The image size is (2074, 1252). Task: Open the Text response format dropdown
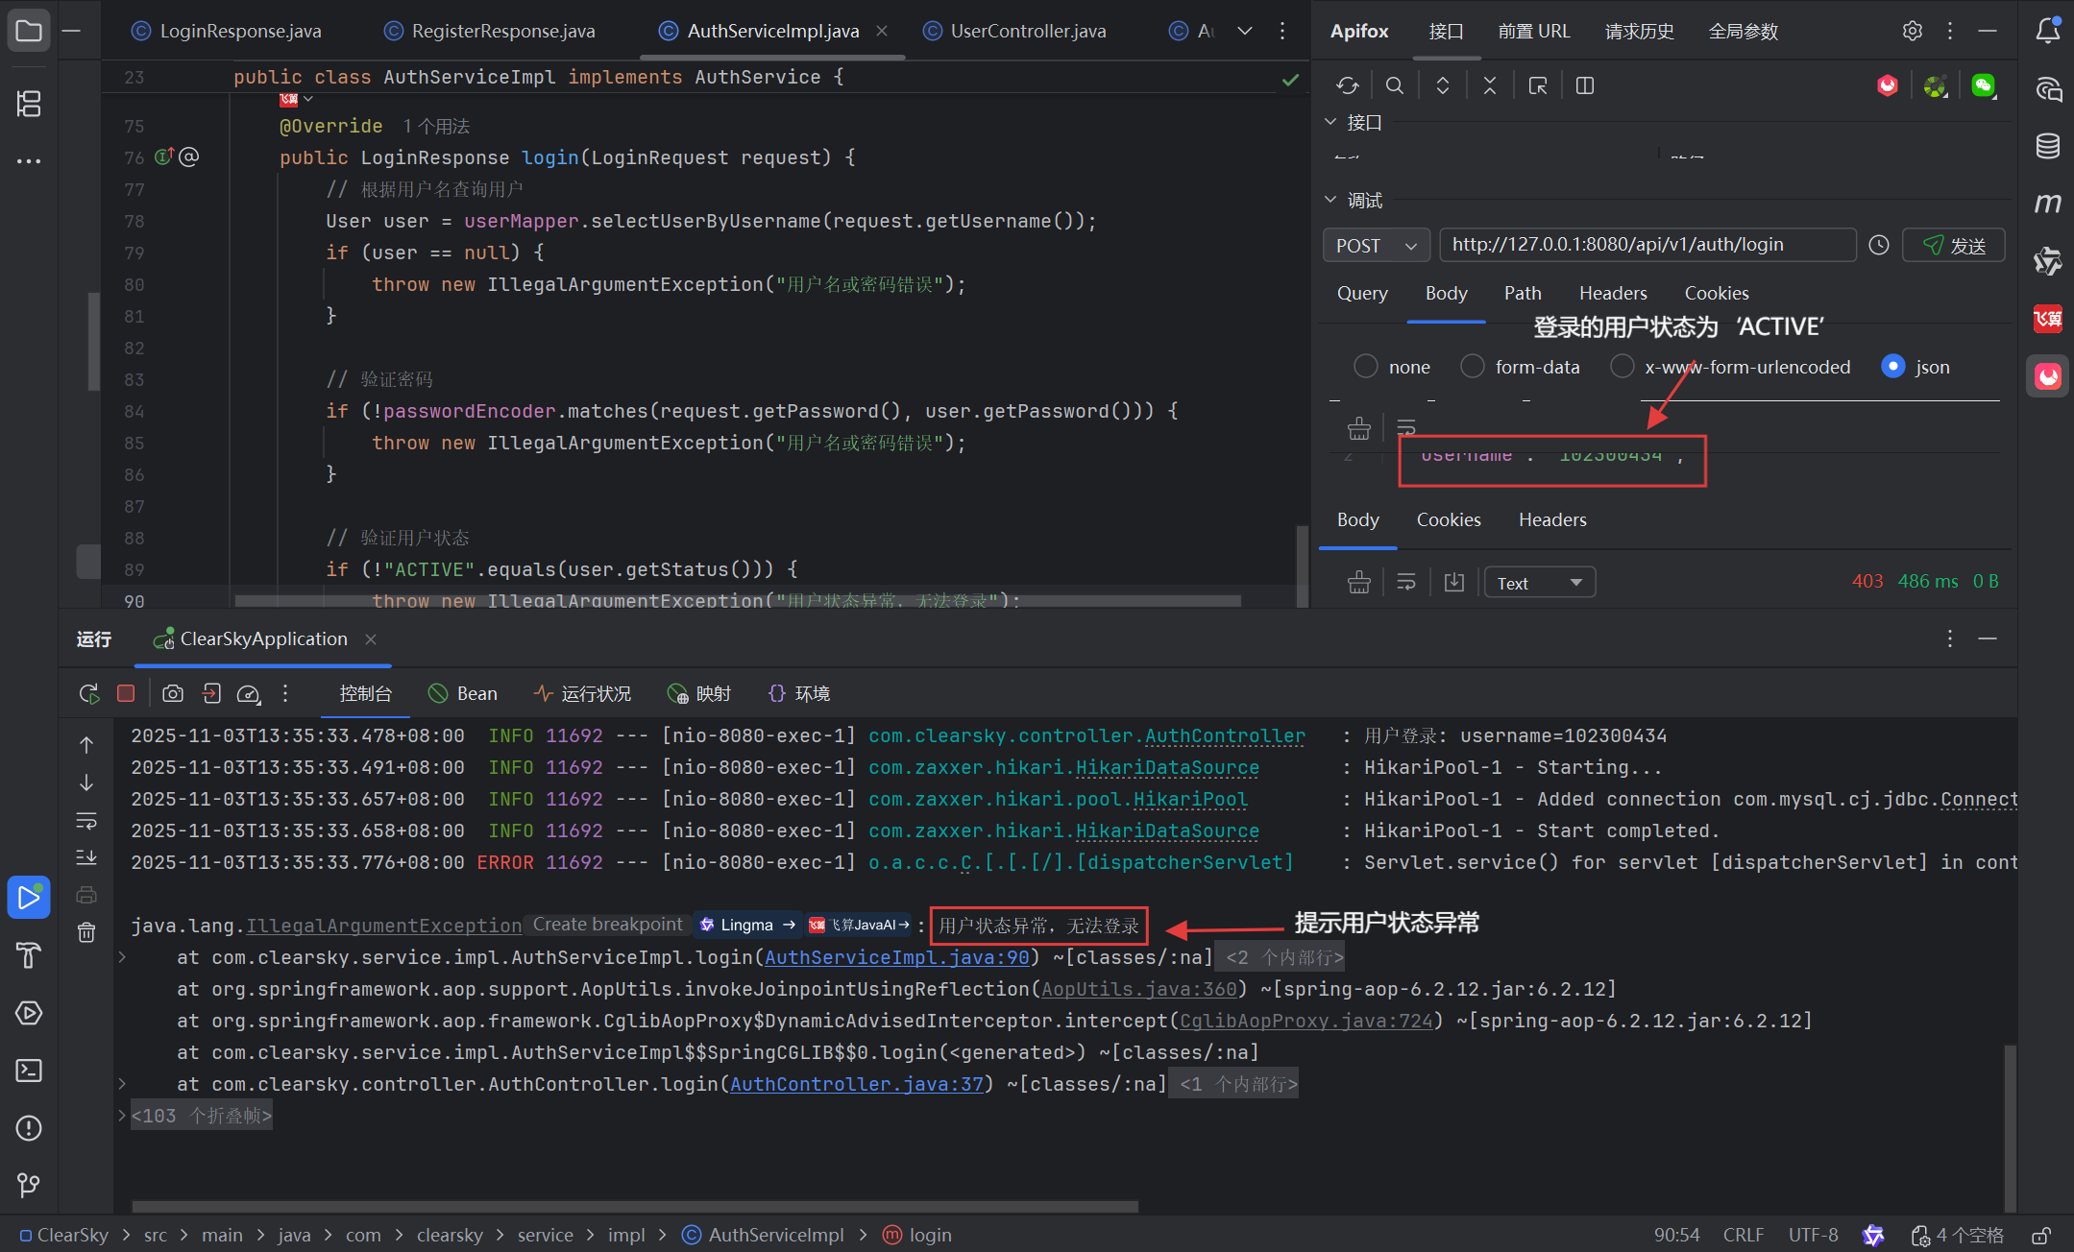[1540, 583]
